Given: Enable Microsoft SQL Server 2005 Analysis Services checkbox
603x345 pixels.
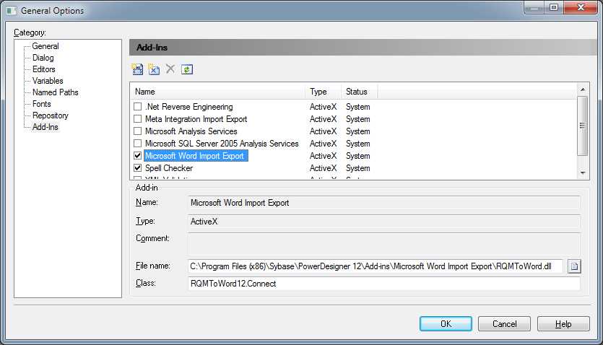Looking at the screenshot, I should point(138,144).
